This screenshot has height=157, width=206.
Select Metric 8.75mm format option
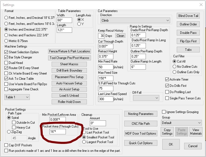pos(6,41)
